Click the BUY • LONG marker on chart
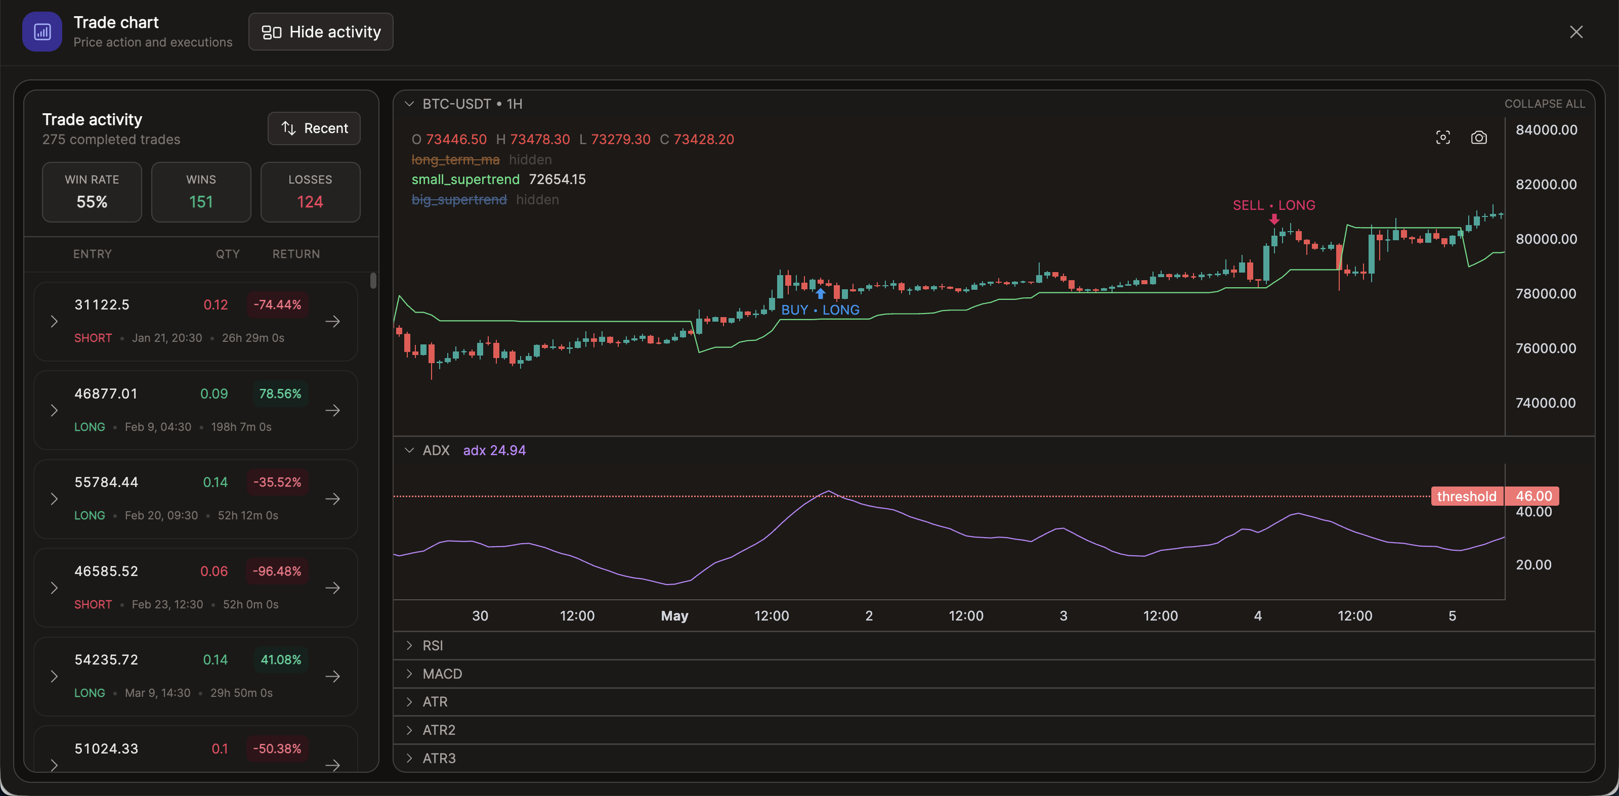 coord(820,303)
